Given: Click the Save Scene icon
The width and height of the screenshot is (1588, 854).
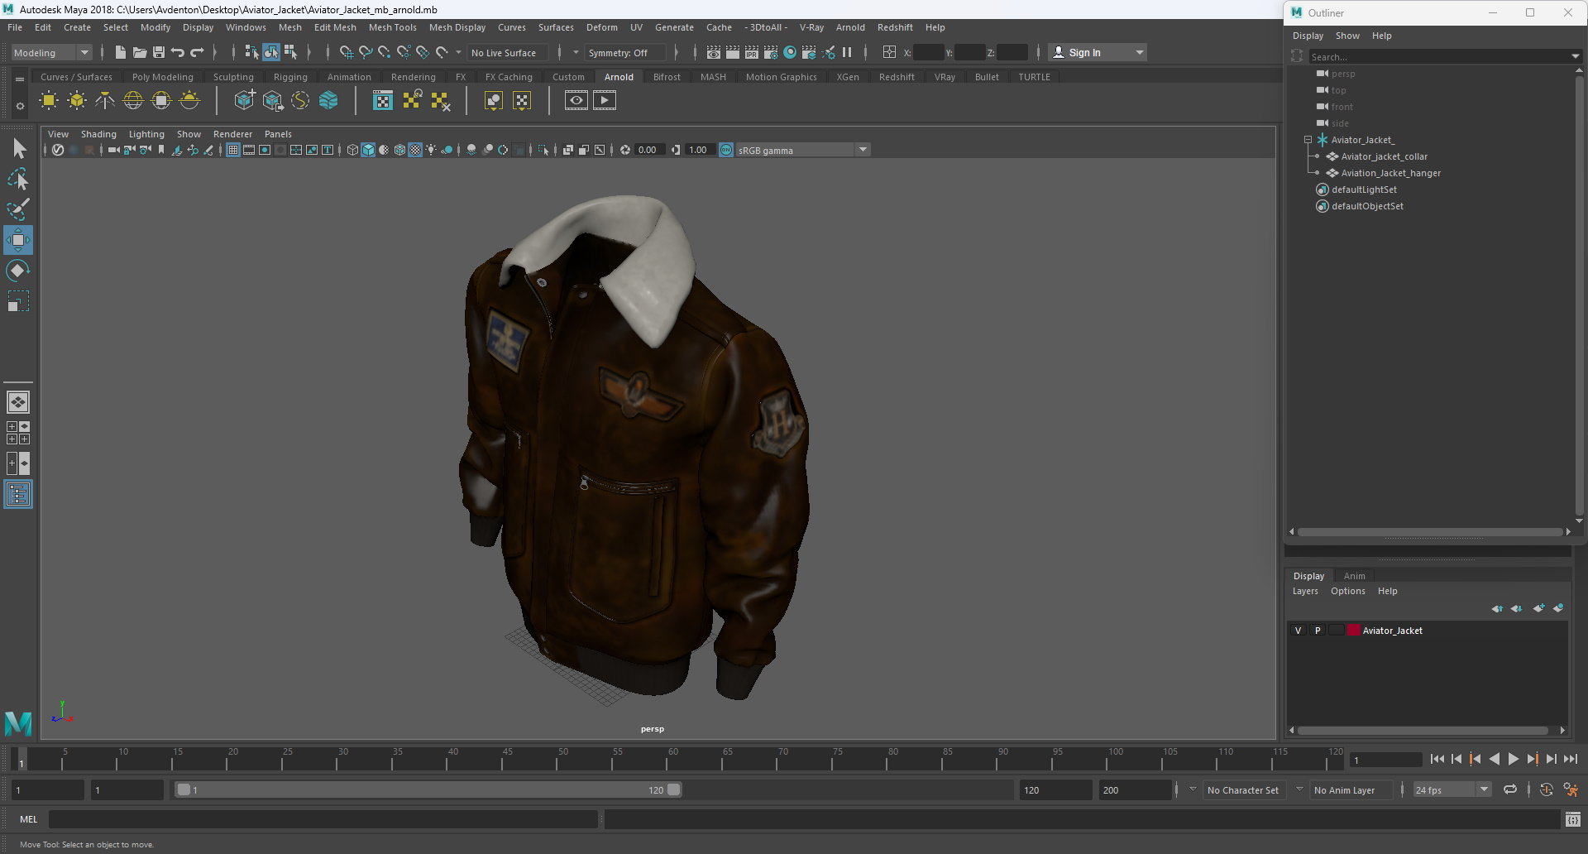Looking at the screenshot, I should coord(159,52).
